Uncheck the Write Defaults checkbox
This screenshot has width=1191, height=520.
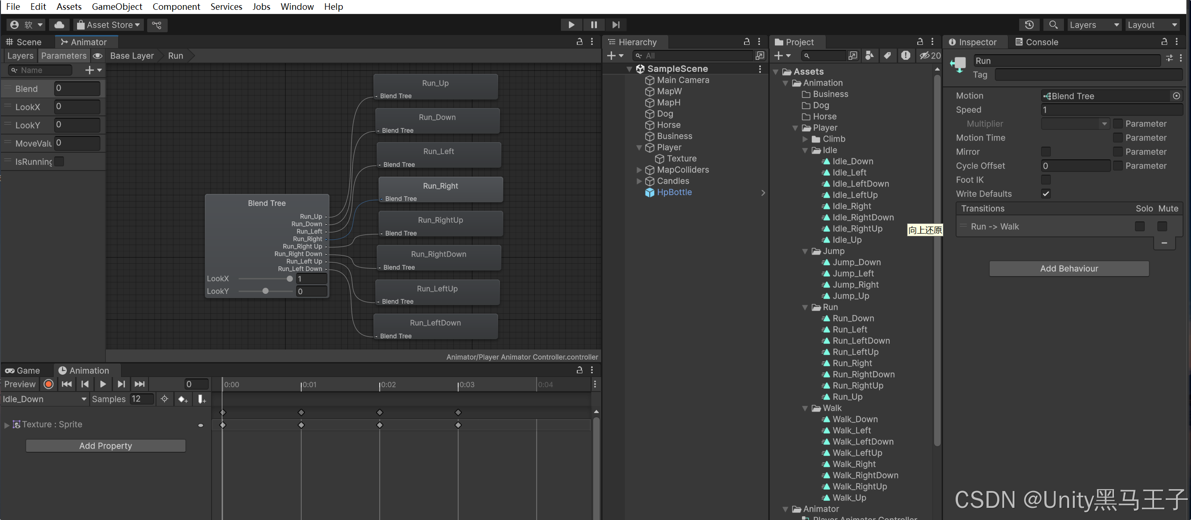[x=1046, y=194]
